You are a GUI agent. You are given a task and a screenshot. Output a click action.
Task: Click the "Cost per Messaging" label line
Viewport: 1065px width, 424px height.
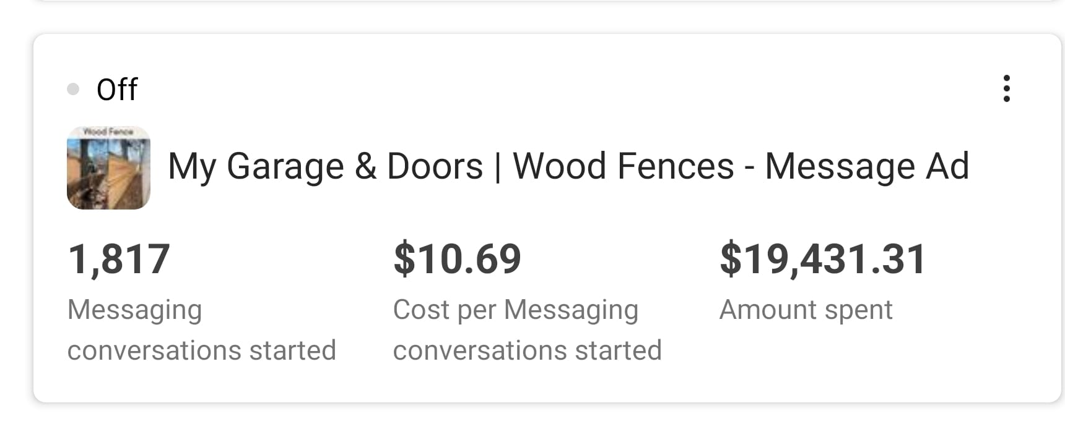(x=515, y=310)
